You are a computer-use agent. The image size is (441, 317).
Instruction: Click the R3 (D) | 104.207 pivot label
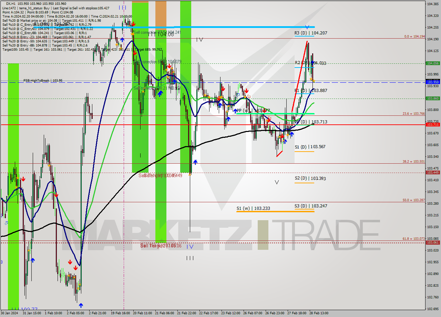(x=311, y=33)
